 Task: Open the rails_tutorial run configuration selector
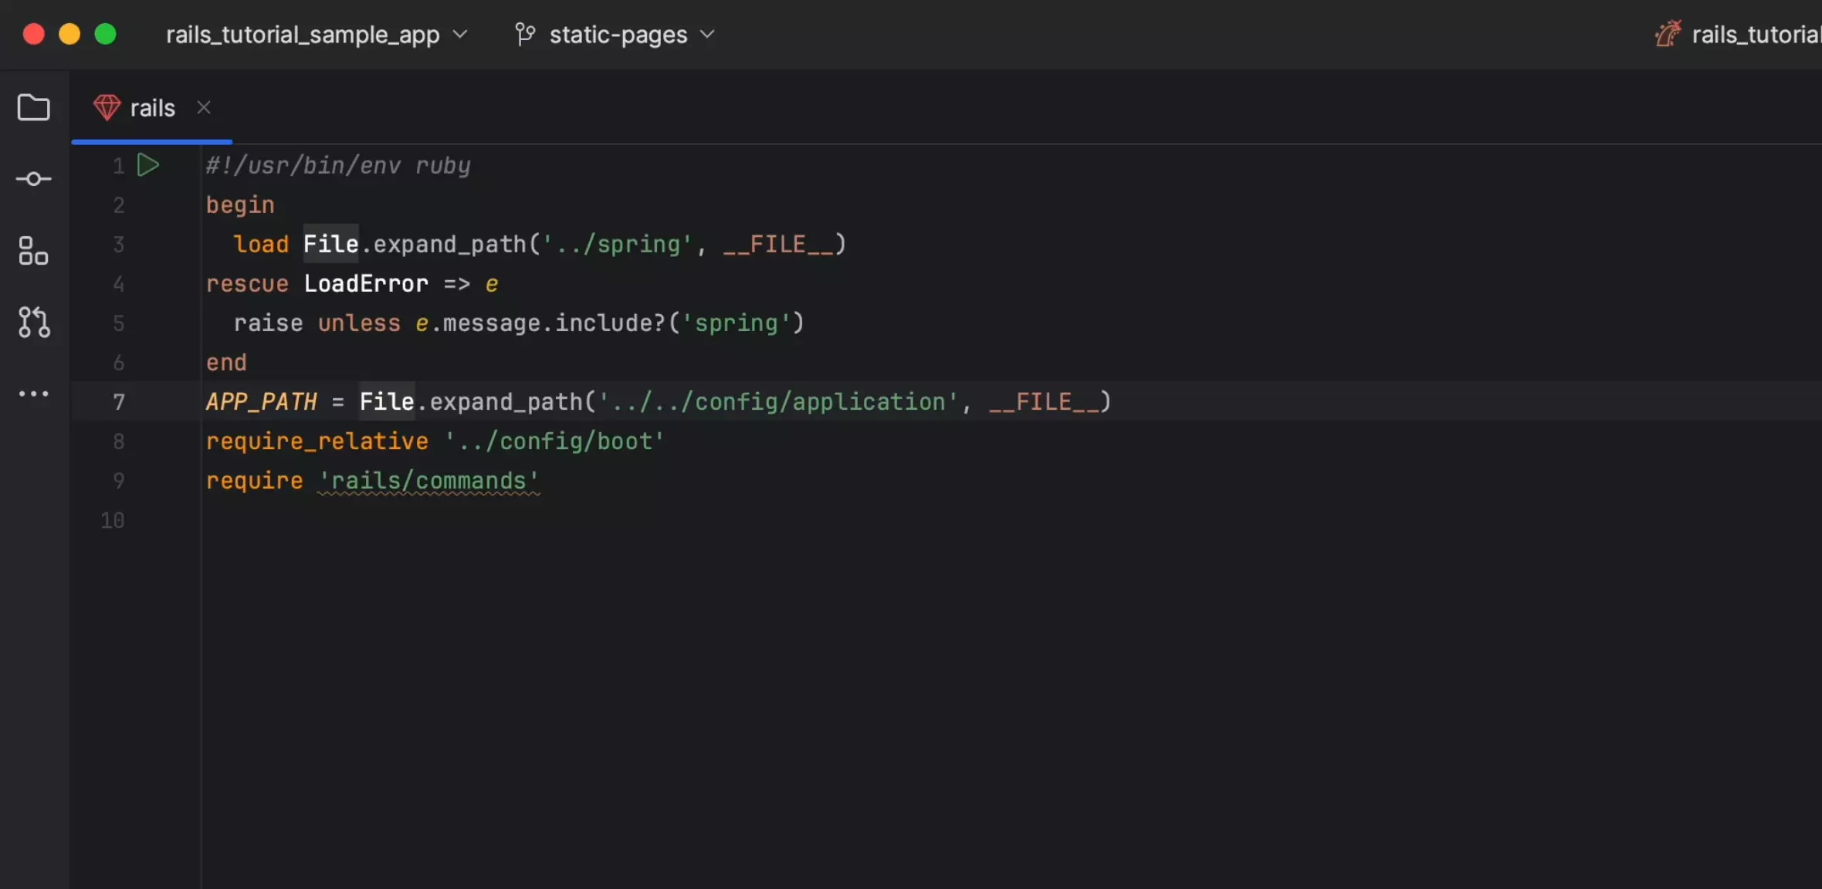(1754, 34)
